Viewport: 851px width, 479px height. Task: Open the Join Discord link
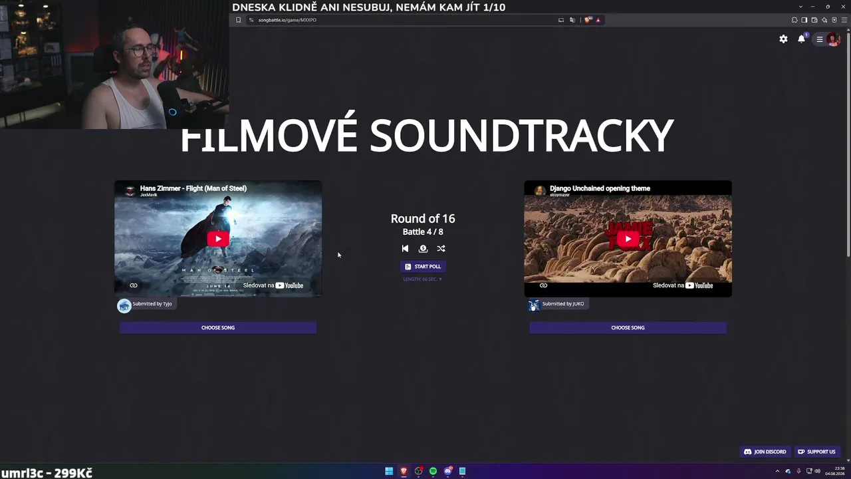tap(765, 452)
